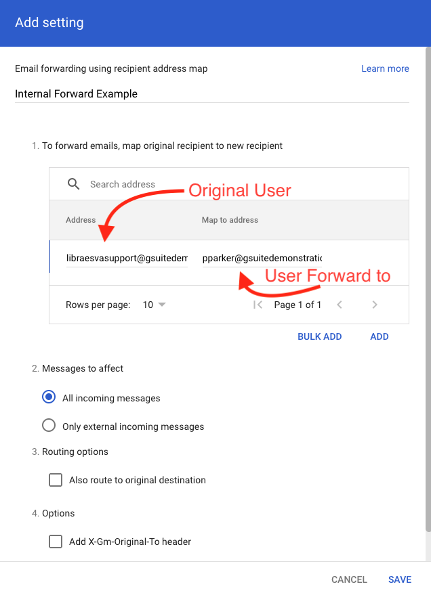Click the Address column header
Screen dimensions: 431x595
click(81, 220)
